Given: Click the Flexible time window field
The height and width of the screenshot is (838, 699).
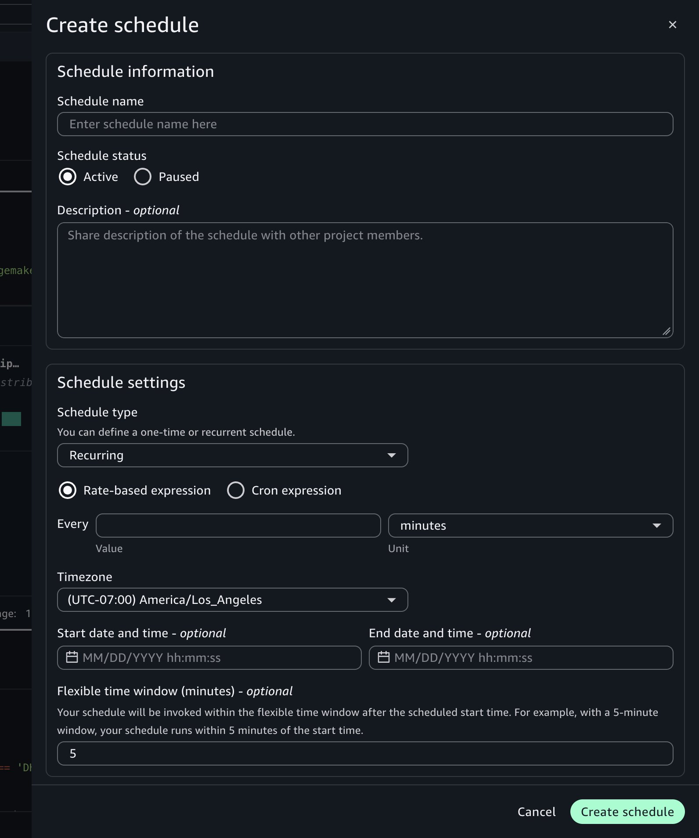Looking at the screenshot, I should pyautogui.click(x=365, y=754).
